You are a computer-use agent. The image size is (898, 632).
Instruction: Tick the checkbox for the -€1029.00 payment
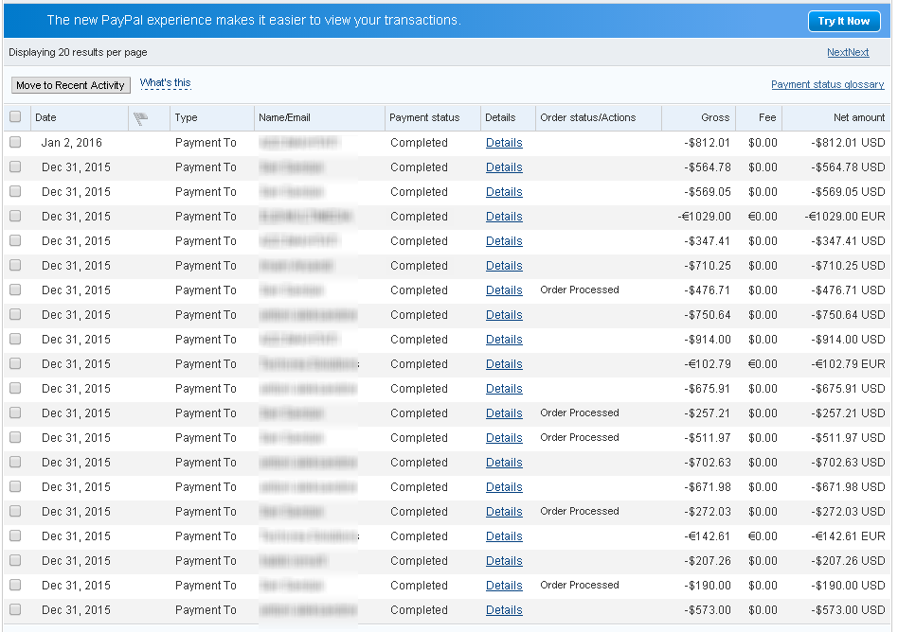click(x=15, y=217)
